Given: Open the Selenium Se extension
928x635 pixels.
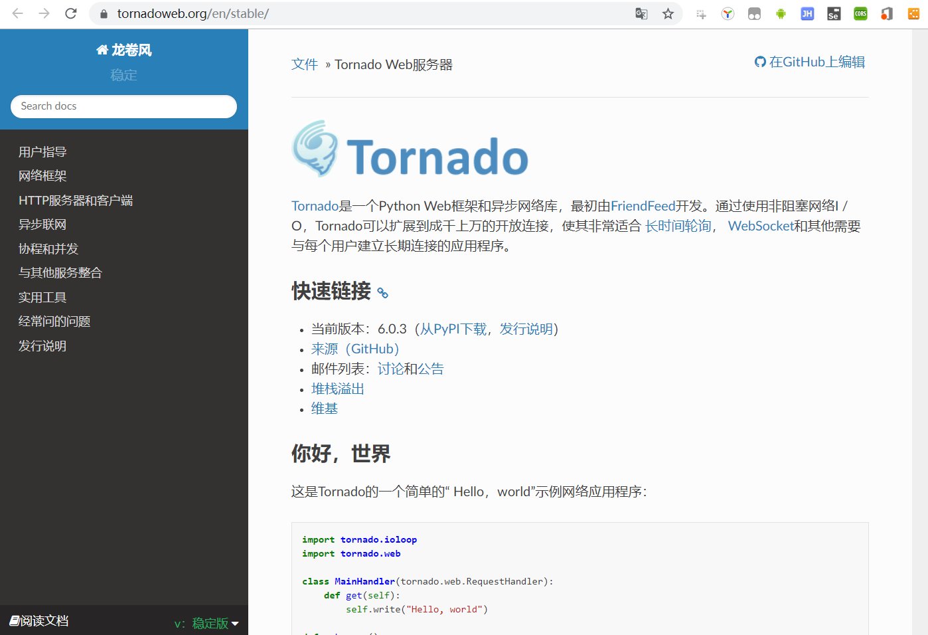Looking at the screenshot, I should pyautogui.click(x=834, y=13).
